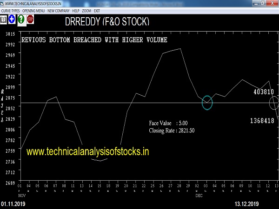Viewport: 279px width, 209px height.
Task: Select New Company from menu bar
Action: (59, 10)
